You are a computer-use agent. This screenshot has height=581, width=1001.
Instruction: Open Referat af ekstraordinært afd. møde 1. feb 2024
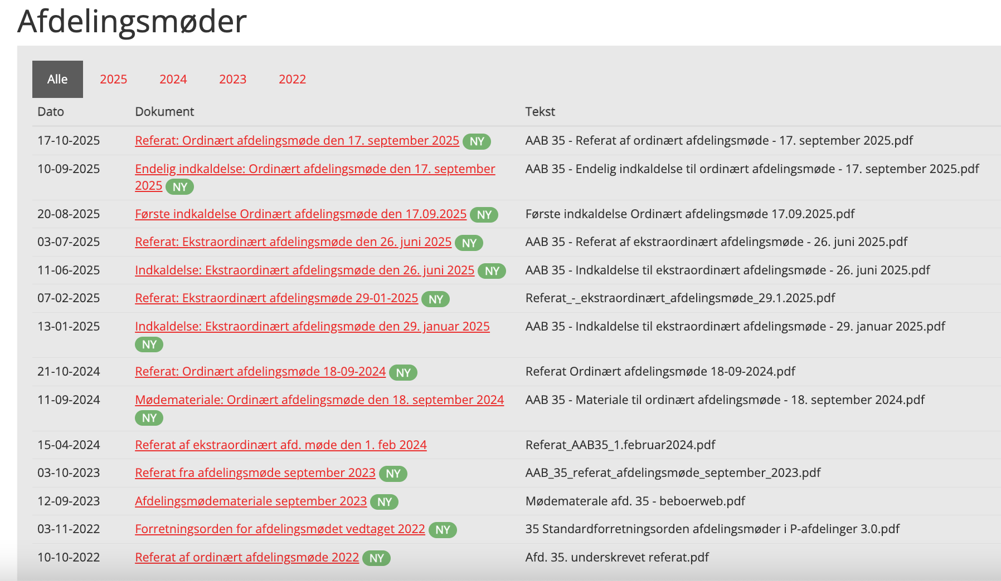coord(280,445)
